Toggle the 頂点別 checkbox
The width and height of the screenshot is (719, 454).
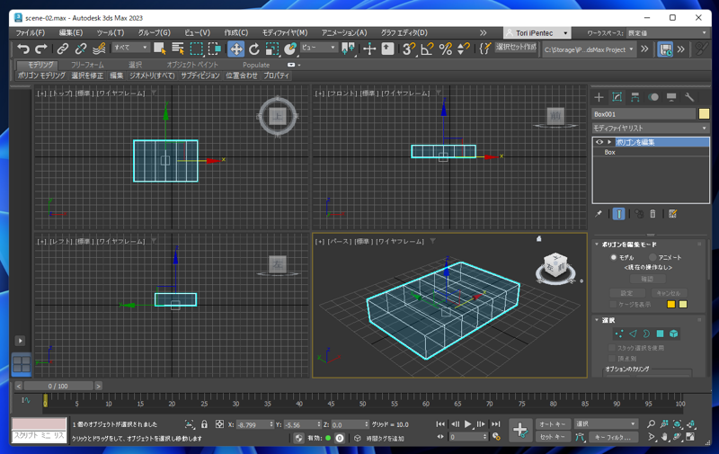point(612,358)
